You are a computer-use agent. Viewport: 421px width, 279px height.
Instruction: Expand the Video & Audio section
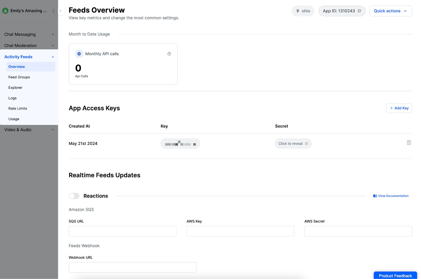pyautogui.click(x=29, y=130)
